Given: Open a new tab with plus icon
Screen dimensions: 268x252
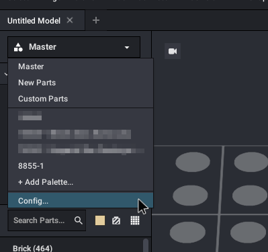Looking at the screenshot, I should click(96, 20).
